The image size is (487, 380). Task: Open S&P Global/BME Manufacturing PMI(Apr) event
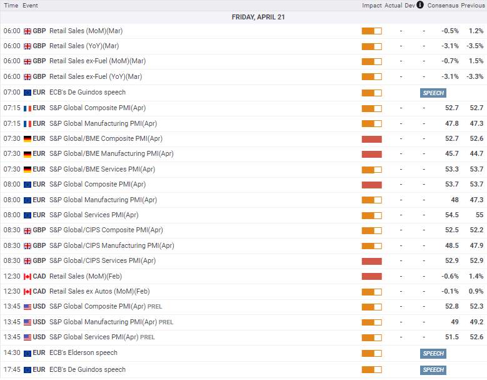[x=111, y=153]
